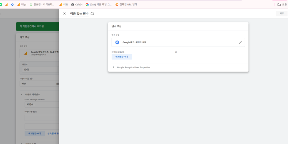This screenshot has width=288, height=144.
Task: Click the 저장 save button
Action: (282, 13)
